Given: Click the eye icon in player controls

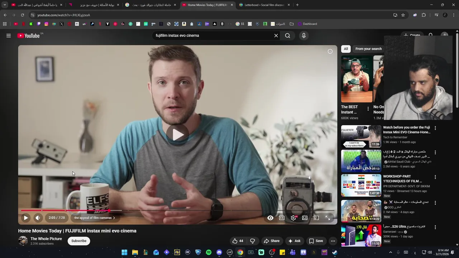Looking at the screenshot, I should [270, 218].
